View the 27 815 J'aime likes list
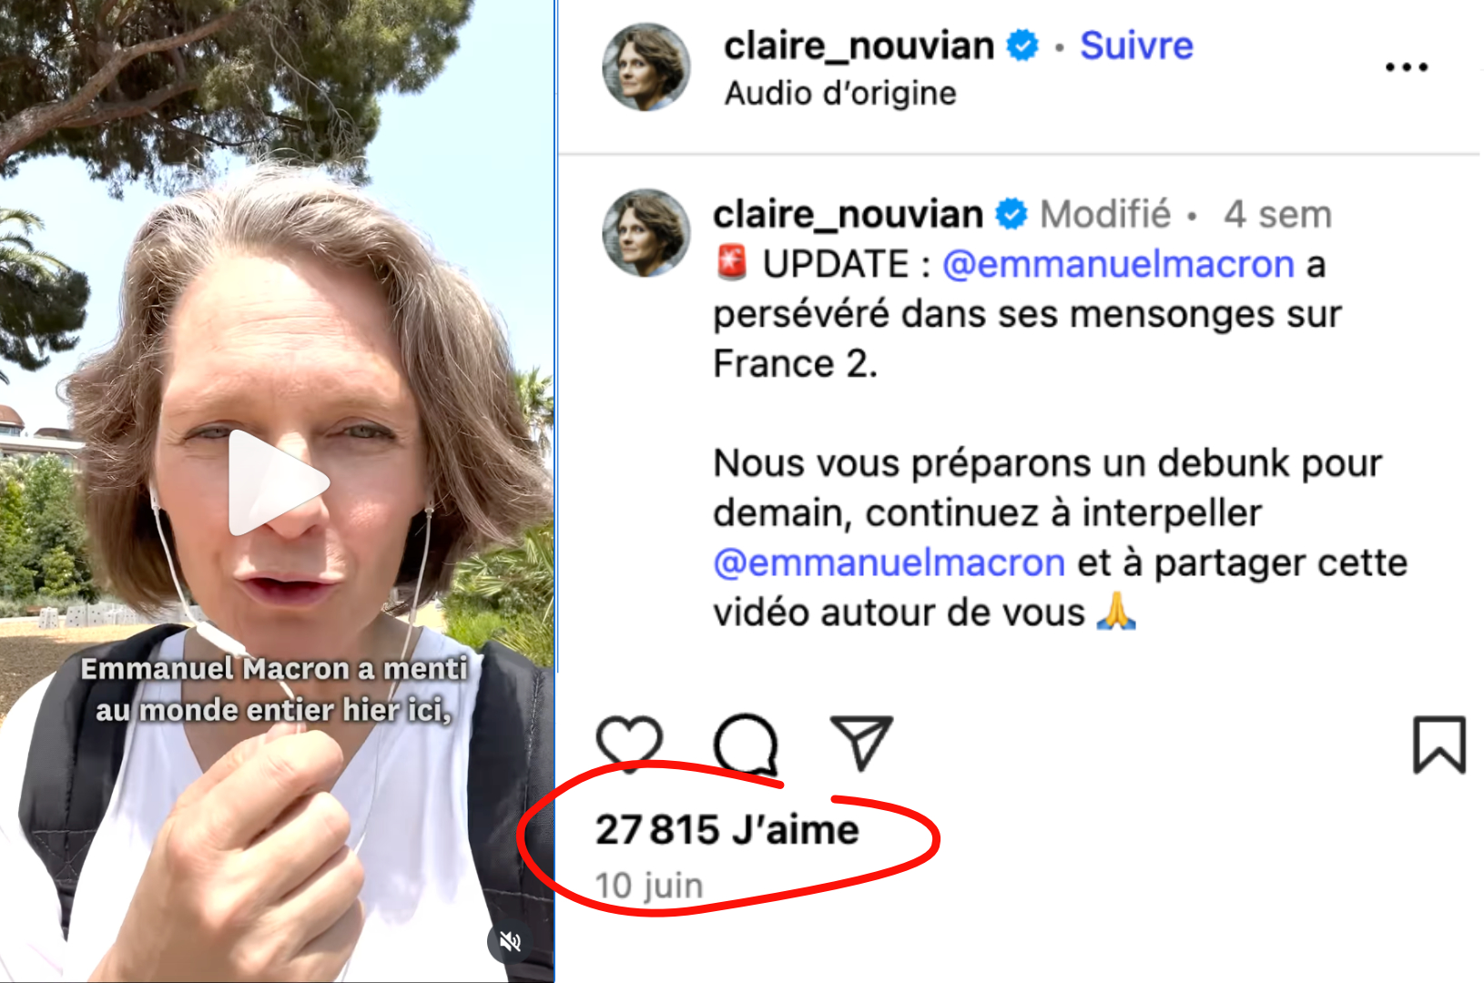This screenshot has height=983, width=1484. (x=727, y=830)
